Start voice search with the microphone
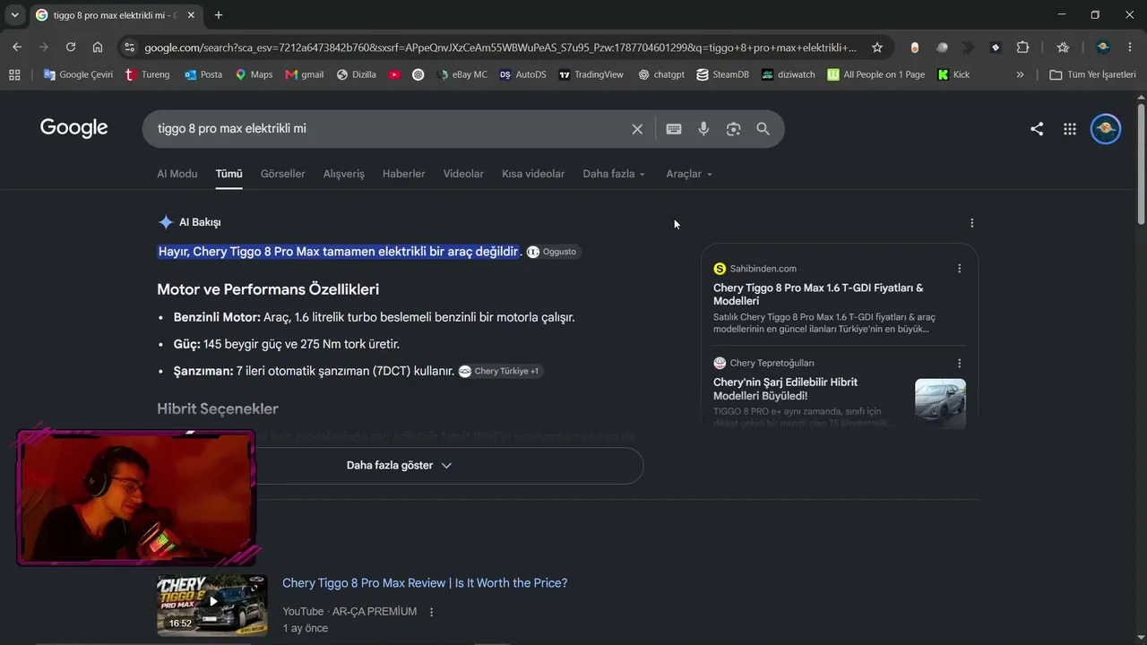The height and width of the screenshot is (645, 1147). coord(703,129)
